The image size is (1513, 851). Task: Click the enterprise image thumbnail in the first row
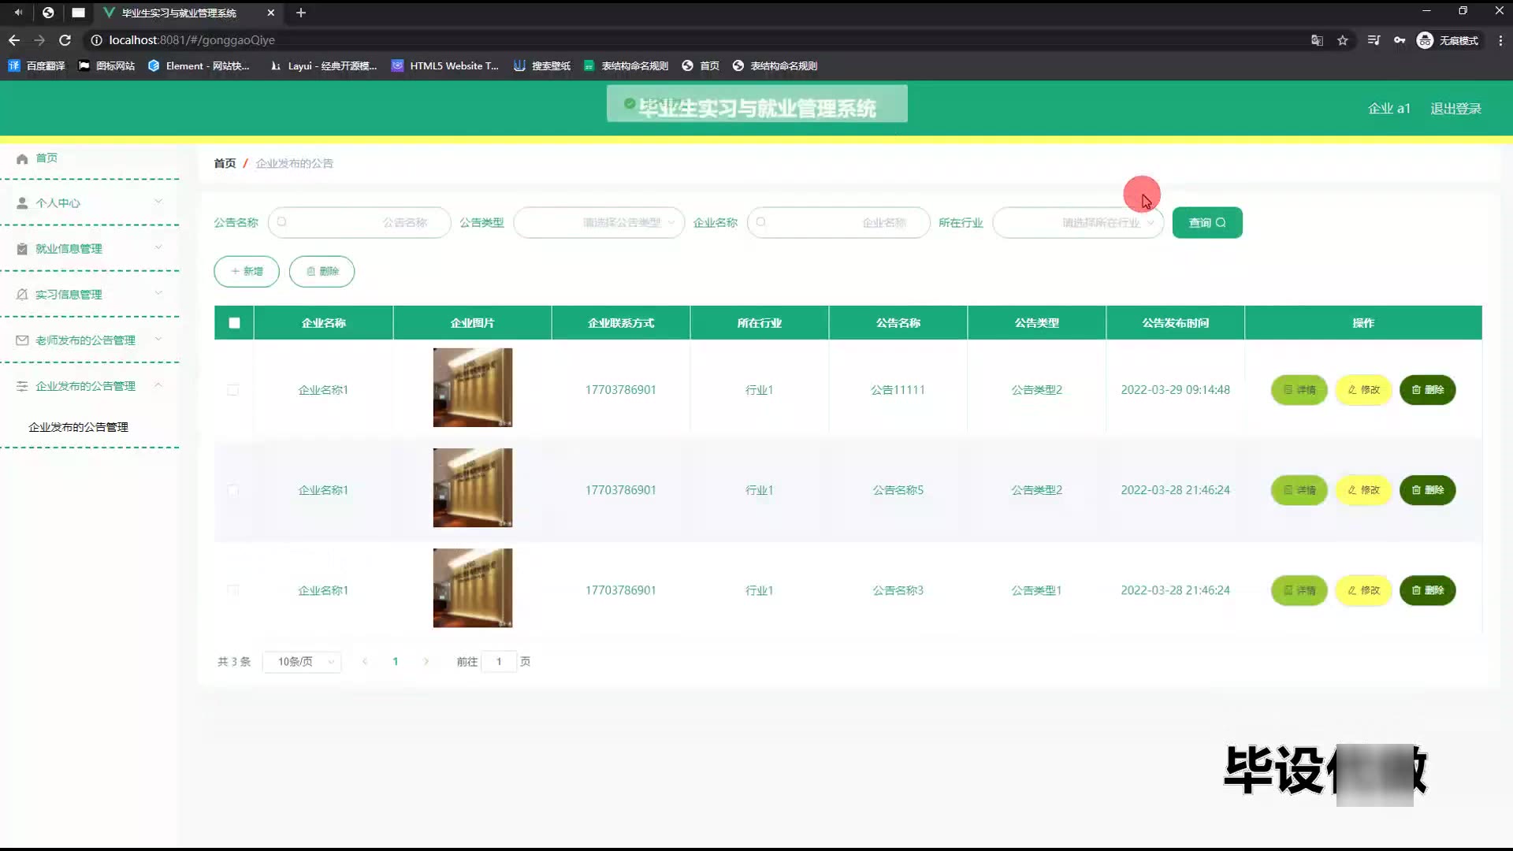pos(472,388)
